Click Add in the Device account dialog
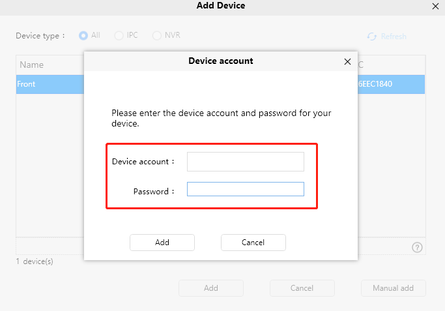Viewport: 445px width, 311px height. pyautogui.click(x=162, y=243)
